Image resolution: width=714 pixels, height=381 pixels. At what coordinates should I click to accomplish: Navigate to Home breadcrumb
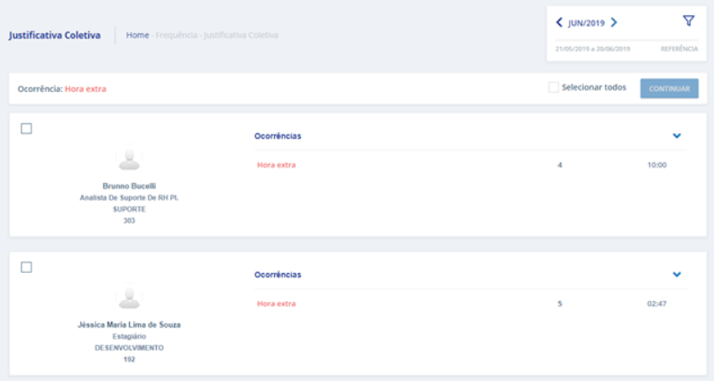137,35
